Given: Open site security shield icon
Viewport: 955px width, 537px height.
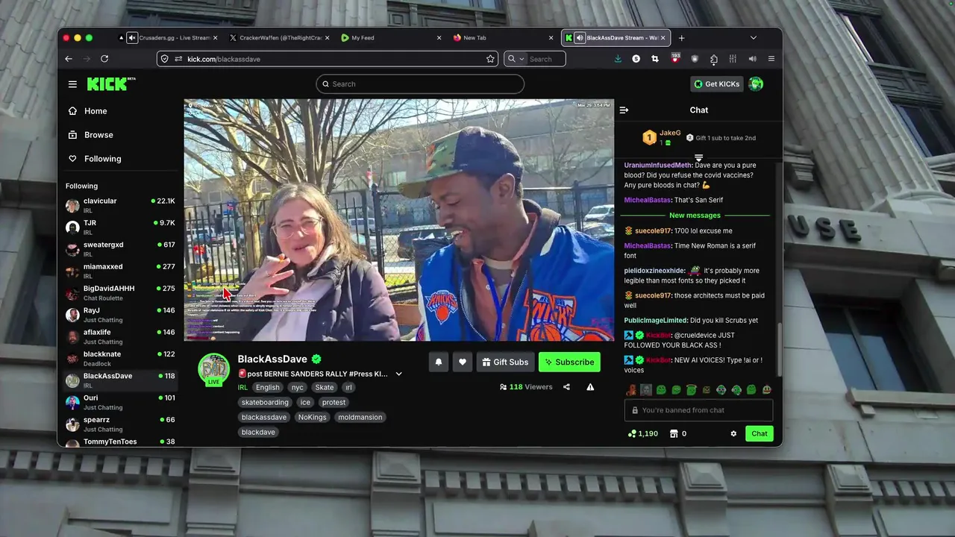Looking at the screenshot, I should (166, 59).
